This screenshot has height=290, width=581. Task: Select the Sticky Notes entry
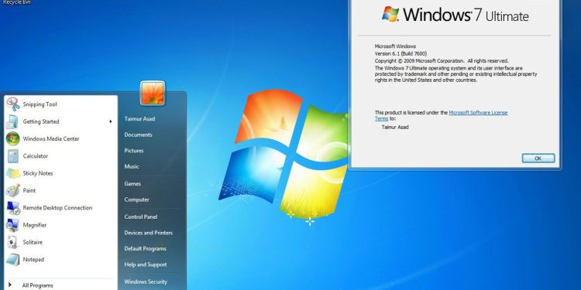pyautogui.click(x=38, y=173)
